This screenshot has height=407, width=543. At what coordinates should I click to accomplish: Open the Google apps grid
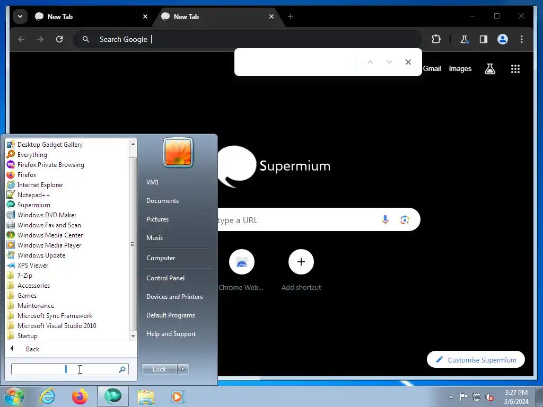[x=515, y=69]
